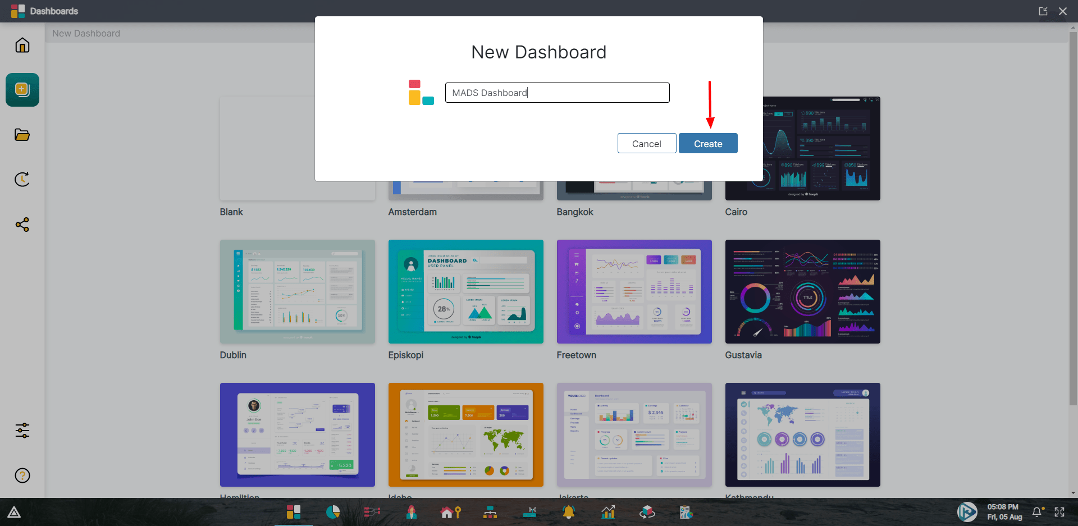The height and width of the screenshot is (526, 1078).
Task: Click the dashboard name input field
Action: click(x=557, y=92)
